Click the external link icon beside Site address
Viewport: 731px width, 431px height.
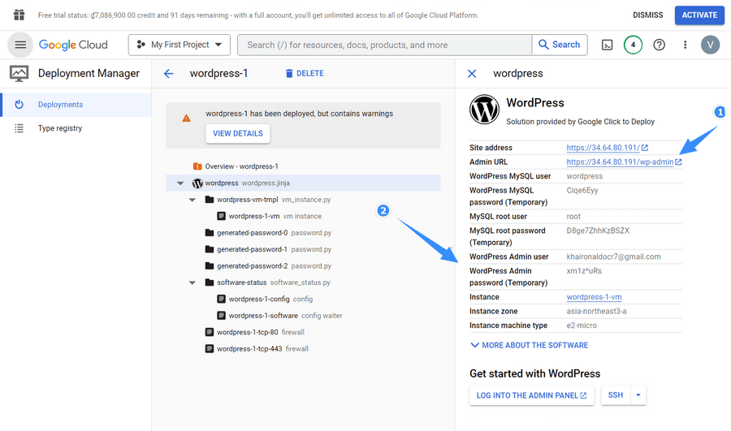[645, 148]
